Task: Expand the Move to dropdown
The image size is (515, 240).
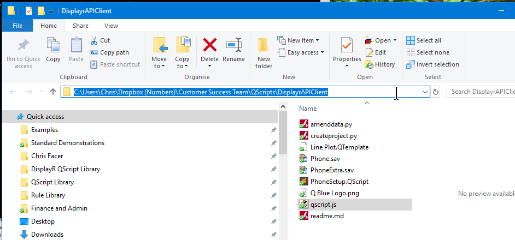Action: pyautogui.click(x=159, y=66)
